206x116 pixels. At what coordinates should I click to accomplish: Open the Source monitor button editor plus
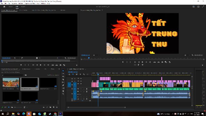77,65
